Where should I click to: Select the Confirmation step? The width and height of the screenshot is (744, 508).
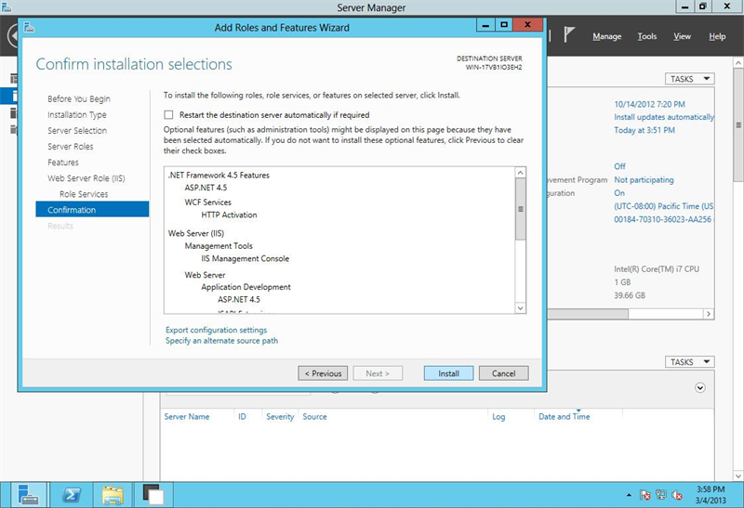click(92, 210)
